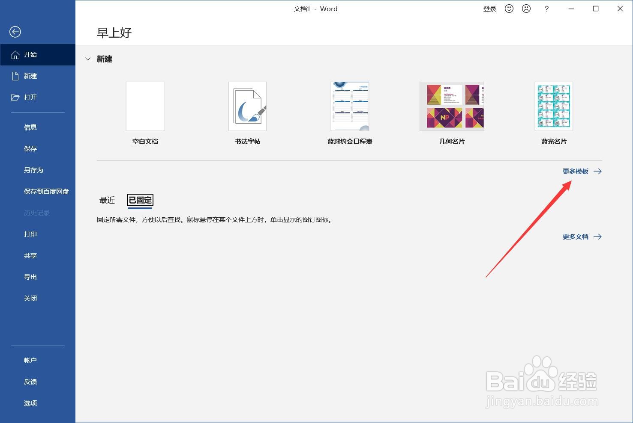Viewport: 633px width, 423px height.
Task: Click the frowning face feedback icon
Action: point(526,9)
